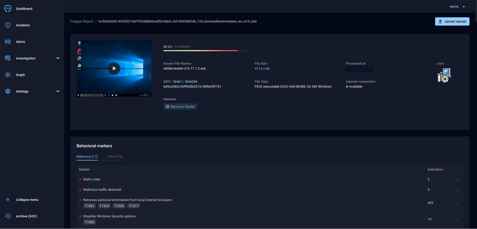Click the T1217 technique tag
Image resolution: width=477 pixels, height=229 pixels.
click(134, 206)
